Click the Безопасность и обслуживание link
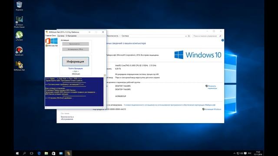 pos(67,118)
